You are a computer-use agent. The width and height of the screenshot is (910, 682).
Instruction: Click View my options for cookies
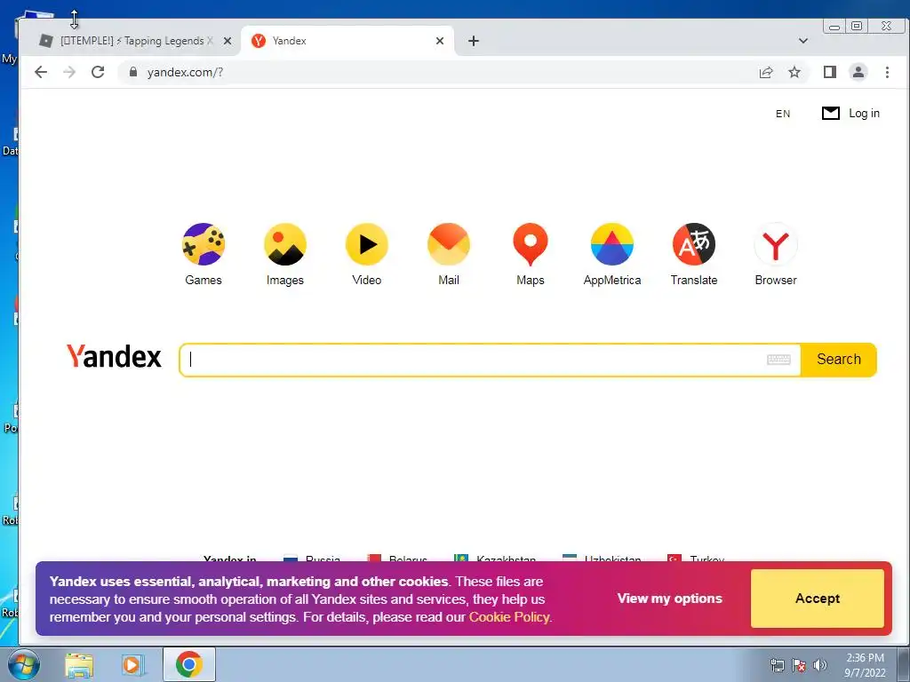tap(670, 598)
